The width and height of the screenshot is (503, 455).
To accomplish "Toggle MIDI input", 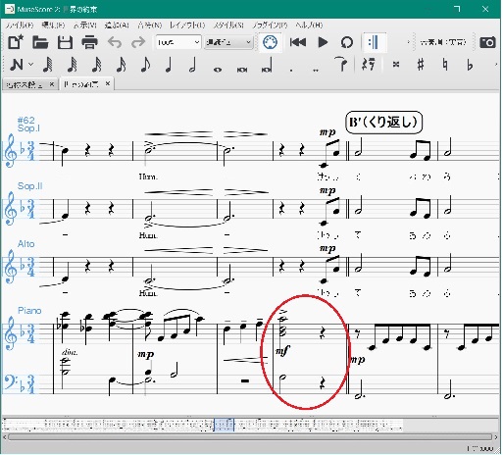I will pyautogui.click(x=270, y=42).
